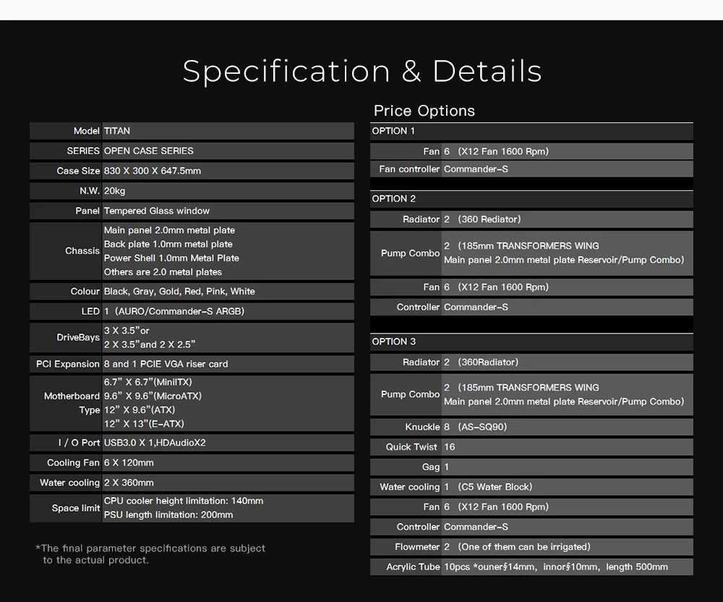Select the "Price Options" title
The width and height of the screenshot is (723, 602).
coord(424,111)
